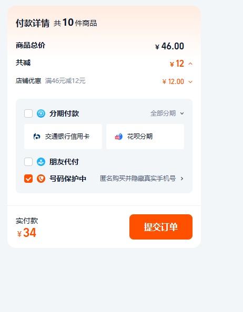
Task: Click the 满46元减12元 promotion text
Action: coord(65,81)
